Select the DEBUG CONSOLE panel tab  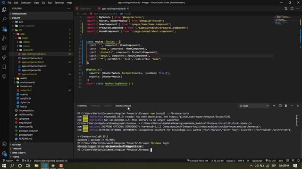coord(123,106)
